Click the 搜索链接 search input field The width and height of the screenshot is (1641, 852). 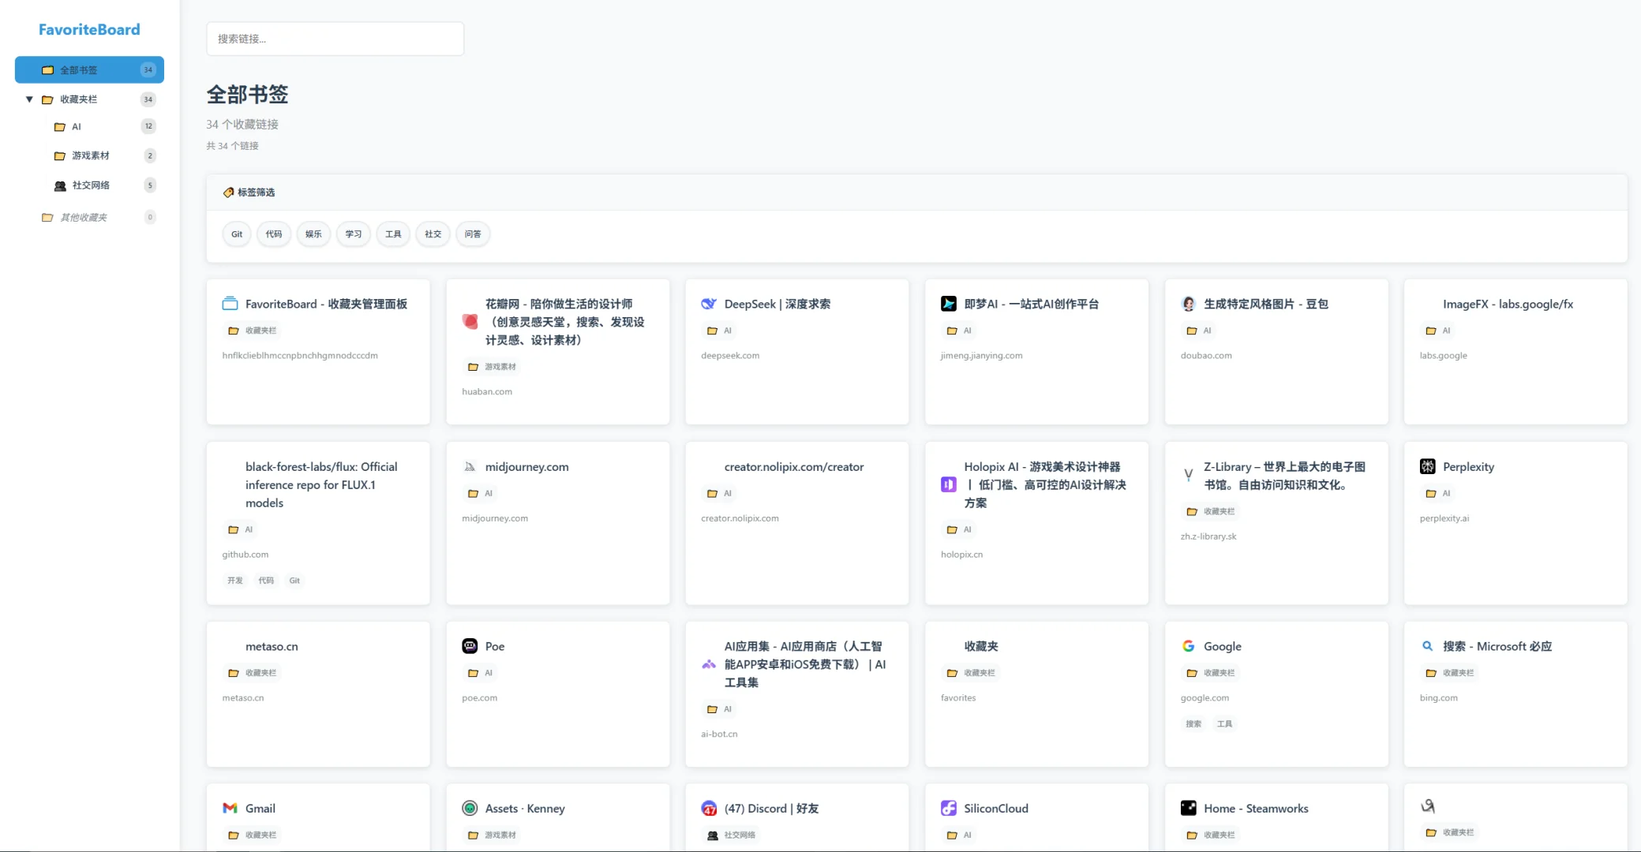click(335, 38)
